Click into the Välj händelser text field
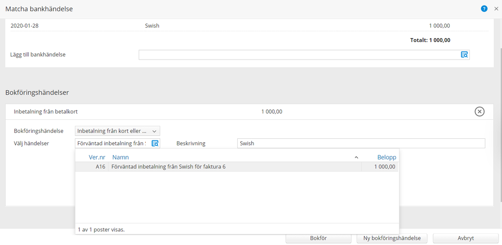Image resolution: width=502 pixels, height=245 pixels. [x=112, y=143]
